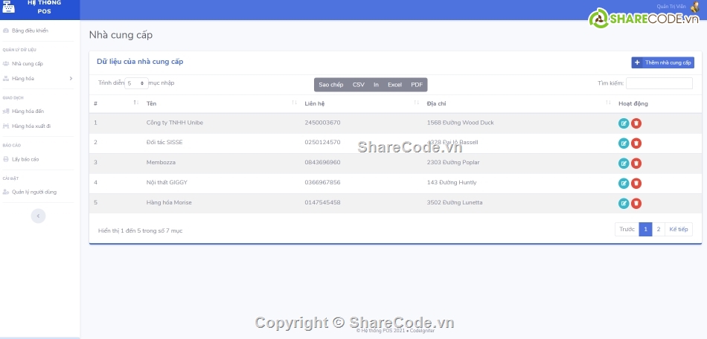The height and width of the screenshot is (339, 707).
Task: Delete the Nội thất GIGGY supplier
Action: click(x=636, y=184)
